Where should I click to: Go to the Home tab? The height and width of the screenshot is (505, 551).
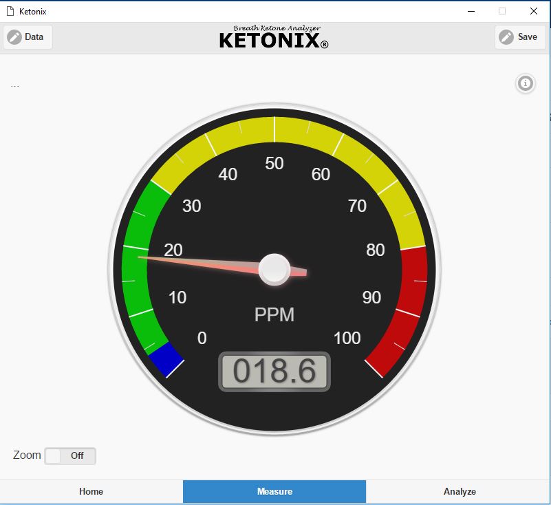coord(91,492)
